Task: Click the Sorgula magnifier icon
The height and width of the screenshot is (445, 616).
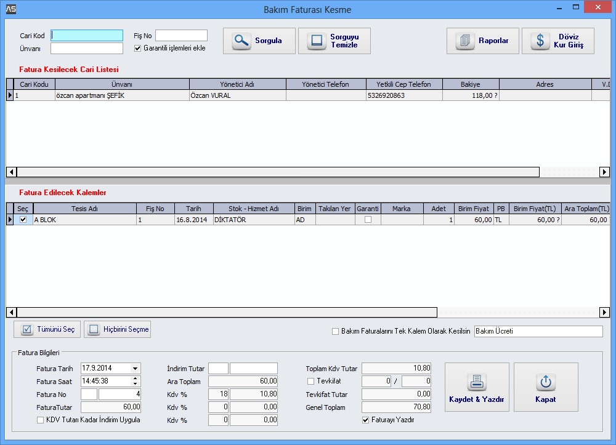Action: point(241,41)
